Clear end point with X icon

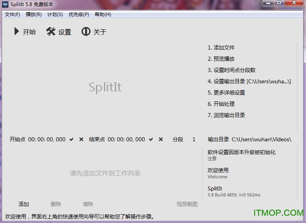point(161,139)
